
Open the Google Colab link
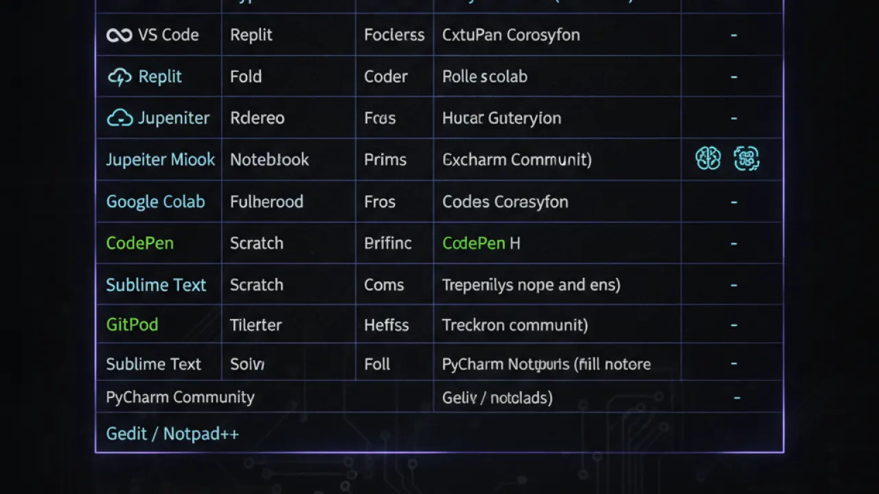(x=155, y=202)
